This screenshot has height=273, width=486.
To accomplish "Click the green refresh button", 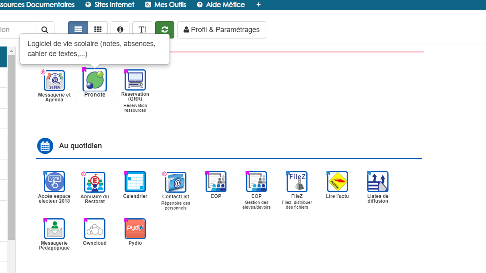I will point(165,30).
